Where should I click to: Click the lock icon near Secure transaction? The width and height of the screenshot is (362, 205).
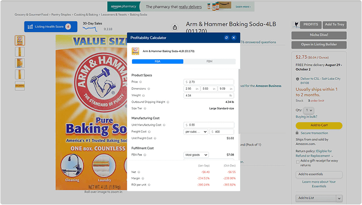[297, 133]
